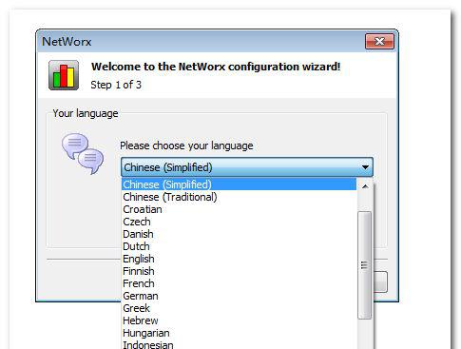Select Hungarian from the list
Screen dimensions: 461x349
click(x=240, y=333)
